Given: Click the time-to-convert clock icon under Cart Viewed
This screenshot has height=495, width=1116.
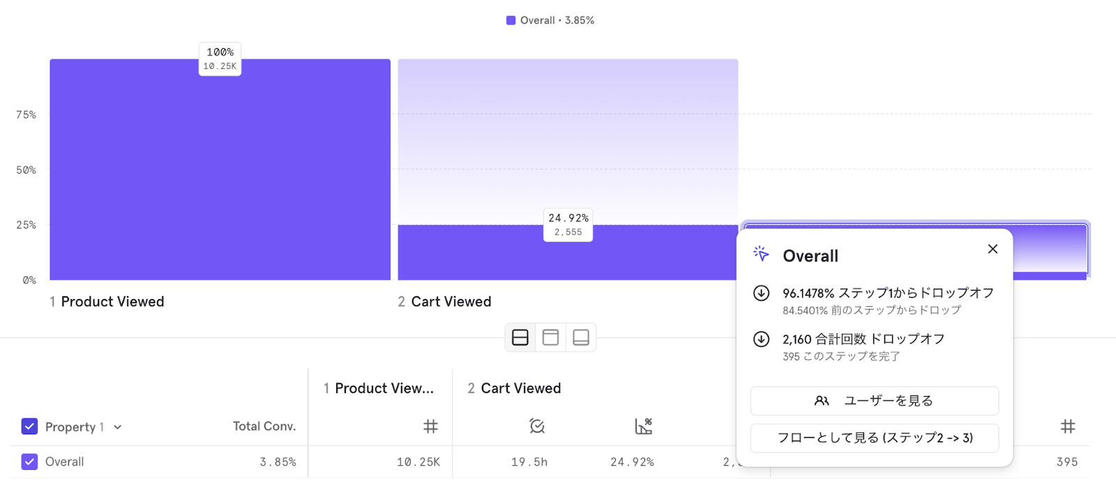Looking at the screenshot, I should click(536, 426).
